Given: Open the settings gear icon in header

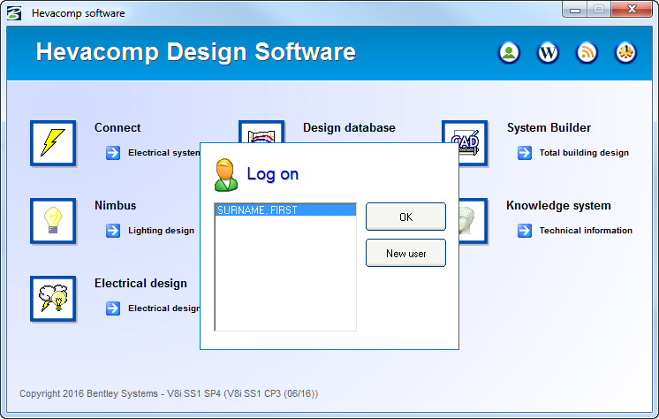Looking at the screenshot, I should (x=625, y=52).
